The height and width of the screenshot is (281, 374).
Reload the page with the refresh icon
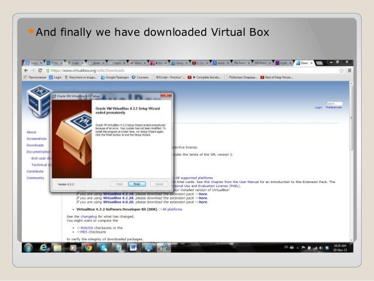(x=40, y=70)
